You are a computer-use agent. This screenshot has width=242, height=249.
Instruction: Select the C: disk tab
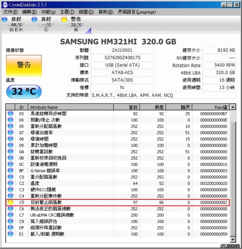pos(46,24)
